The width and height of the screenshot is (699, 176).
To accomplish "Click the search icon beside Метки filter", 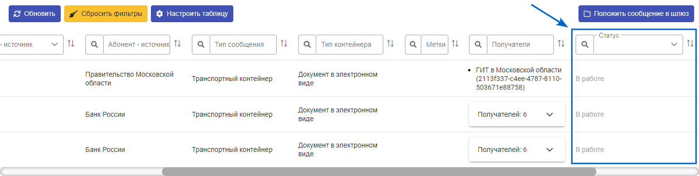I will pos(413,44).
